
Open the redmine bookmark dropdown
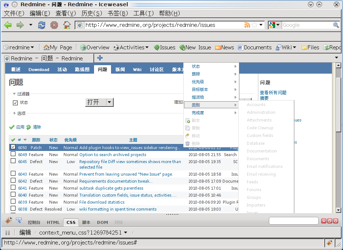[19, 47]
